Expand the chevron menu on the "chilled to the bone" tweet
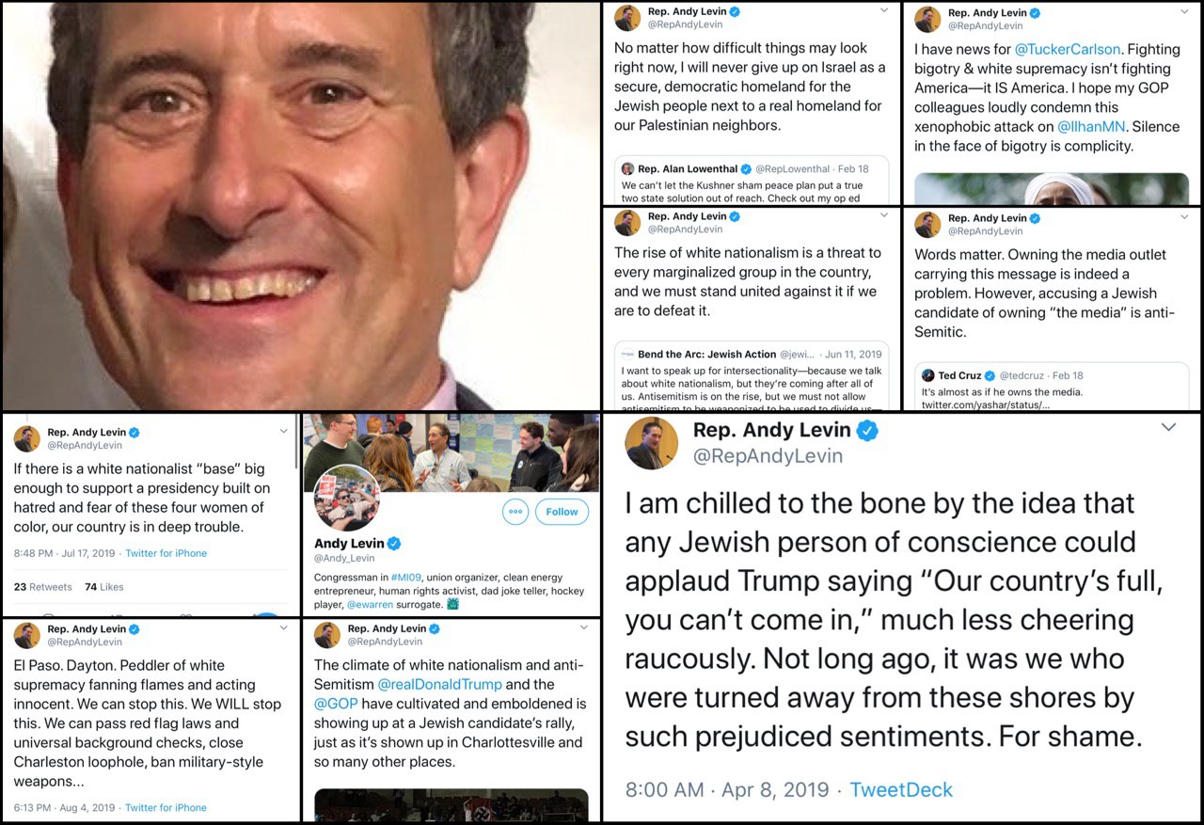Image resolution: width=1204 pixels, height=825 pixels. 1168,427
